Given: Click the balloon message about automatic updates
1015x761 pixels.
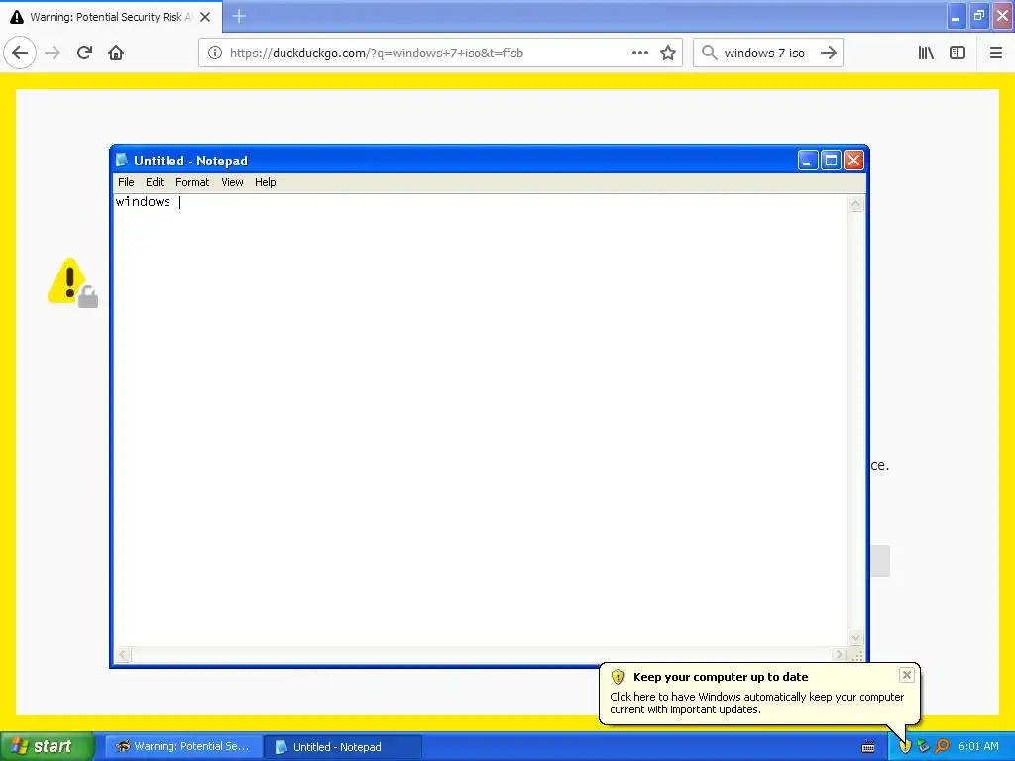Looking at the screenshot, I should [x=756, y=703].
